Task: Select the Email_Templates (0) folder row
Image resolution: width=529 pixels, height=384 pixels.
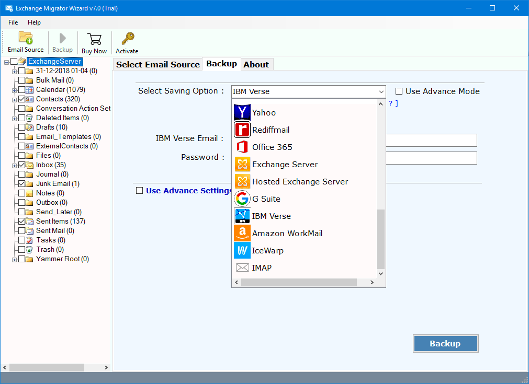Action: tap(69, 137)
